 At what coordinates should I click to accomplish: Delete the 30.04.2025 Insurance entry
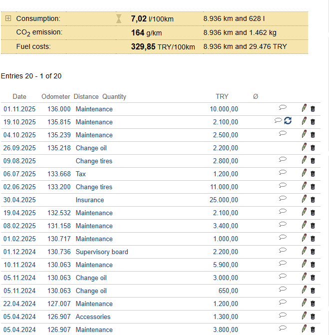[x=313, y=200]
